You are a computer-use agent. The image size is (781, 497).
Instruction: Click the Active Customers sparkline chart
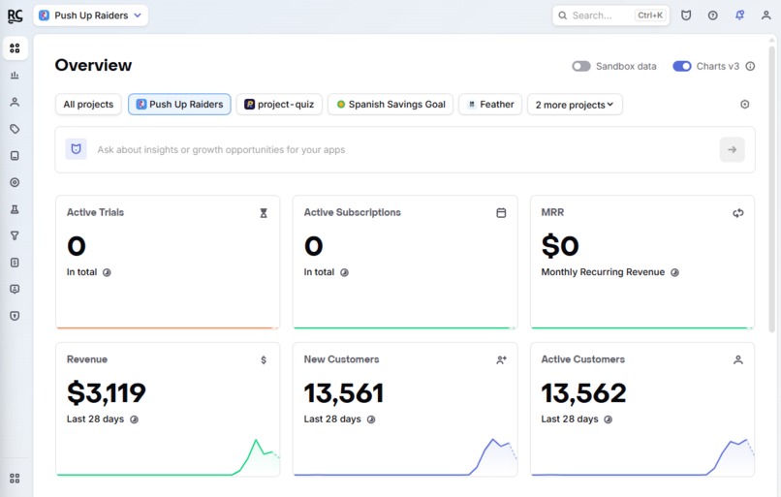(x=642, y=457)
